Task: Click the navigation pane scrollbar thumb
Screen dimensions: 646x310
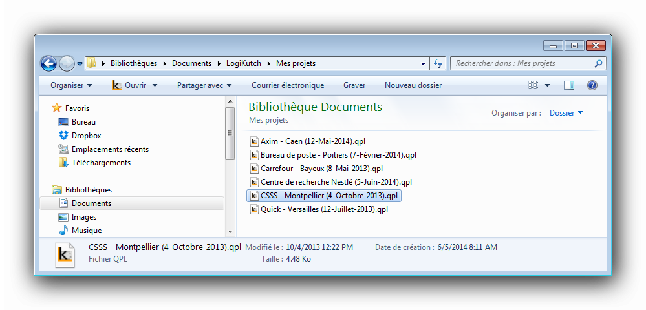Action: point(230,133)
